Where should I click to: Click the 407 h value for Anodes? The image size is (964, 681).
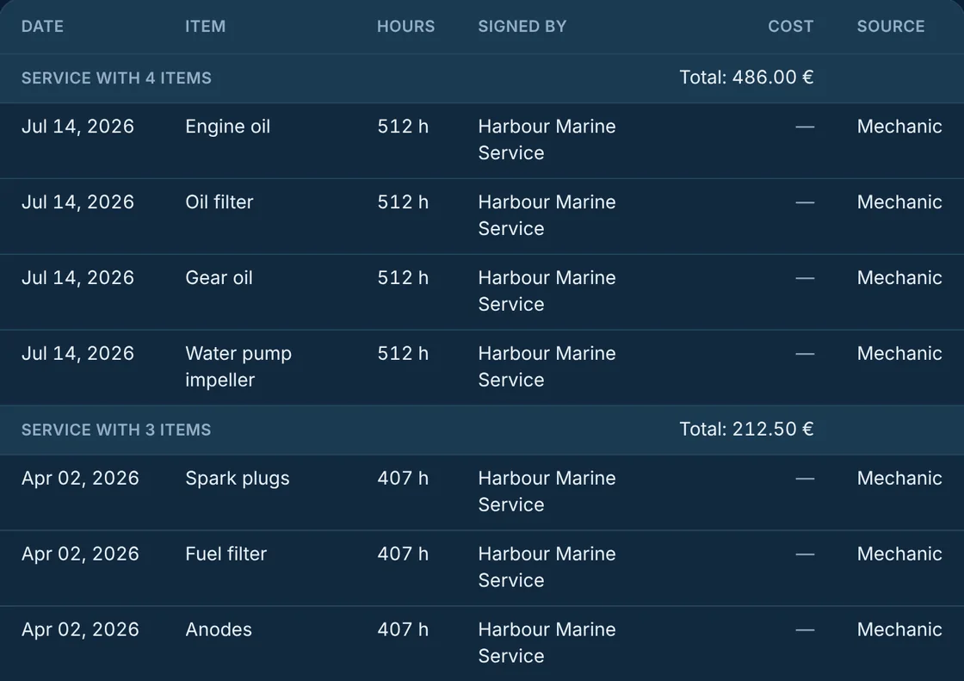tap(403, 630)
